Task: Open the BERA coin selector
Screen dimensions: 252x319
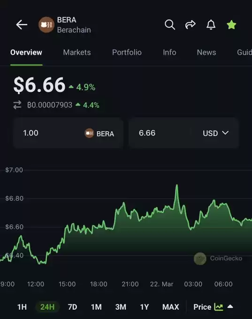Action: click(x=99, y=133)
